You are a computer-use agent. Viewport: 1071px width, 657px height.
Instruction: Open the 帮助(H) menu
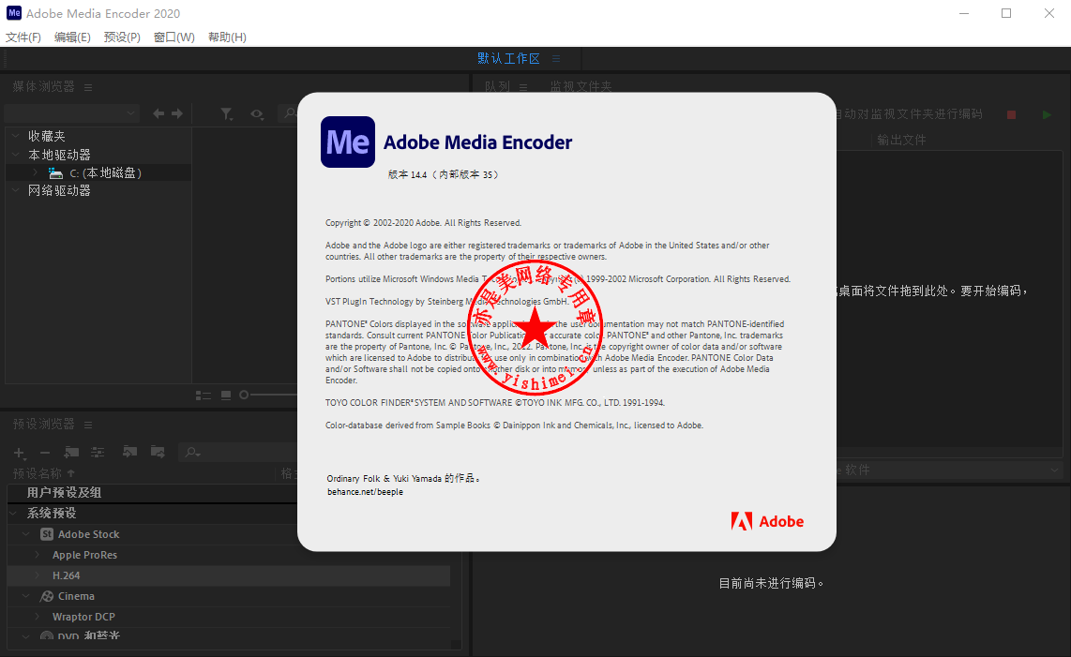click(x=228, y=37)
